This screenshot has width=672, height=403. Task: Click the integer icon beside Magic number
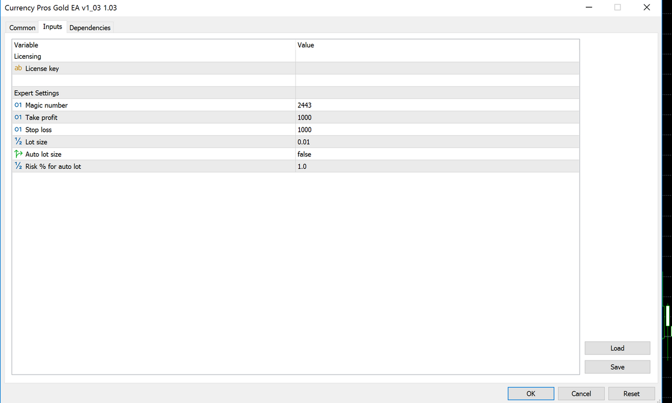click(x=18, y=105)
